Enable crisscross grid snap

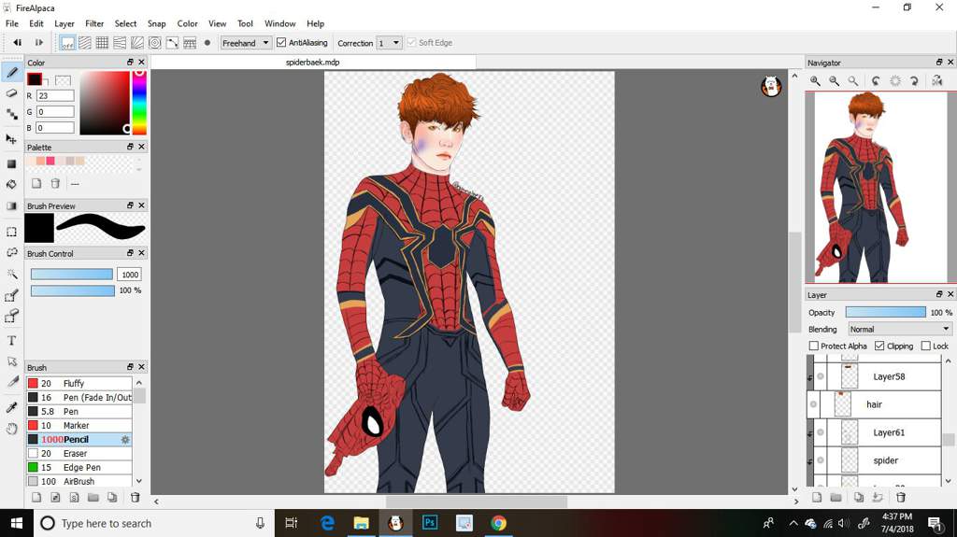coord(102,43)
